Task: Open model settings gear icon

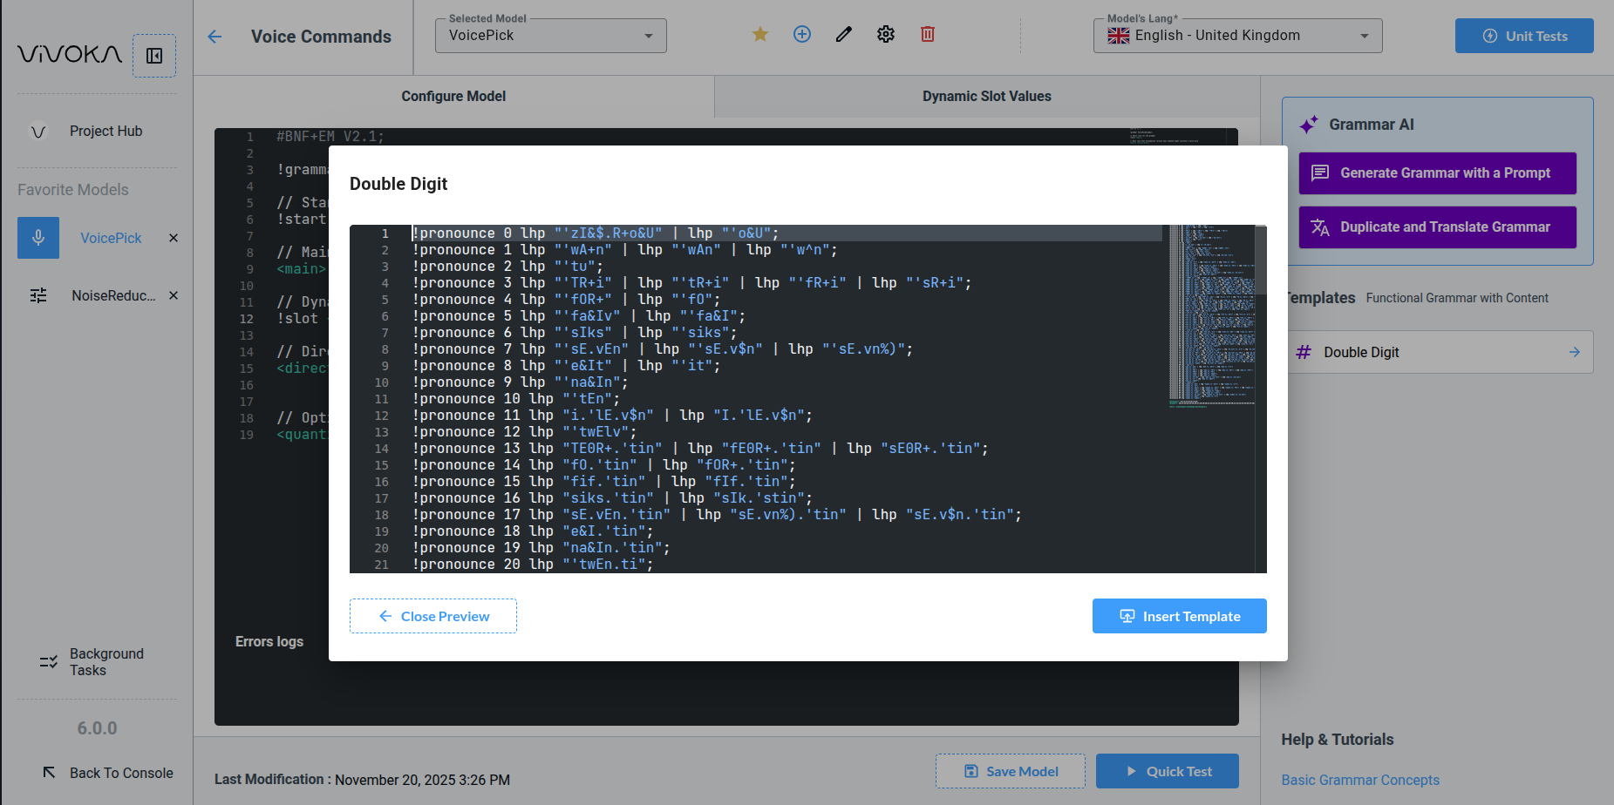Action: (x=885, y=34)
